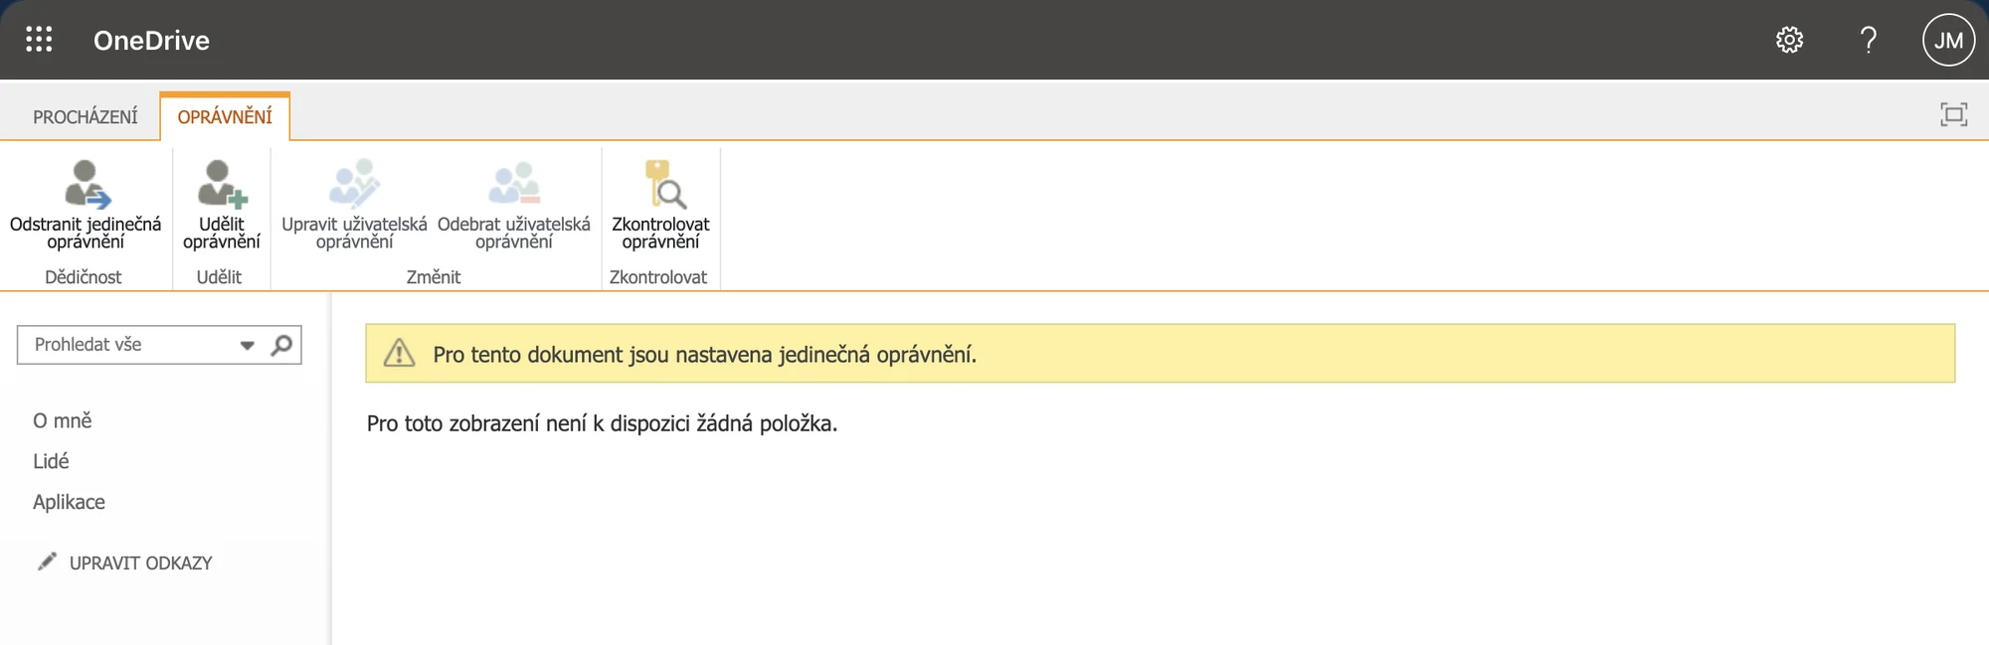Open the search scope dropdown arrow

pyautogui.click(x=247, y=346)
